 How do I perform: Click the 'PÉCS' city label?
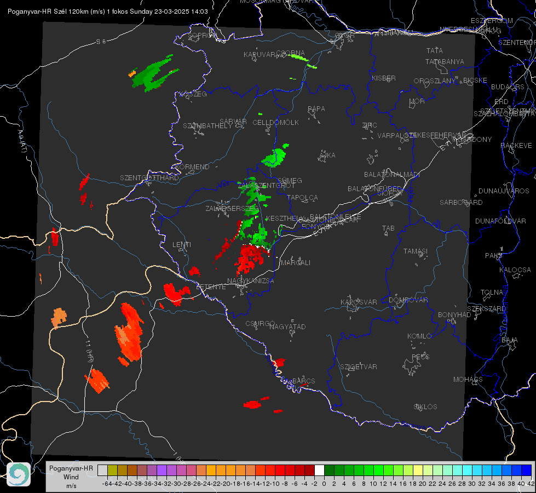coord(420,357)
